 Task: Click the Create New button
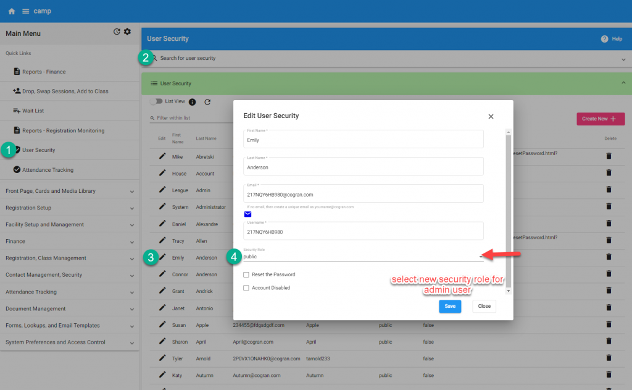(x=600, y=119)
